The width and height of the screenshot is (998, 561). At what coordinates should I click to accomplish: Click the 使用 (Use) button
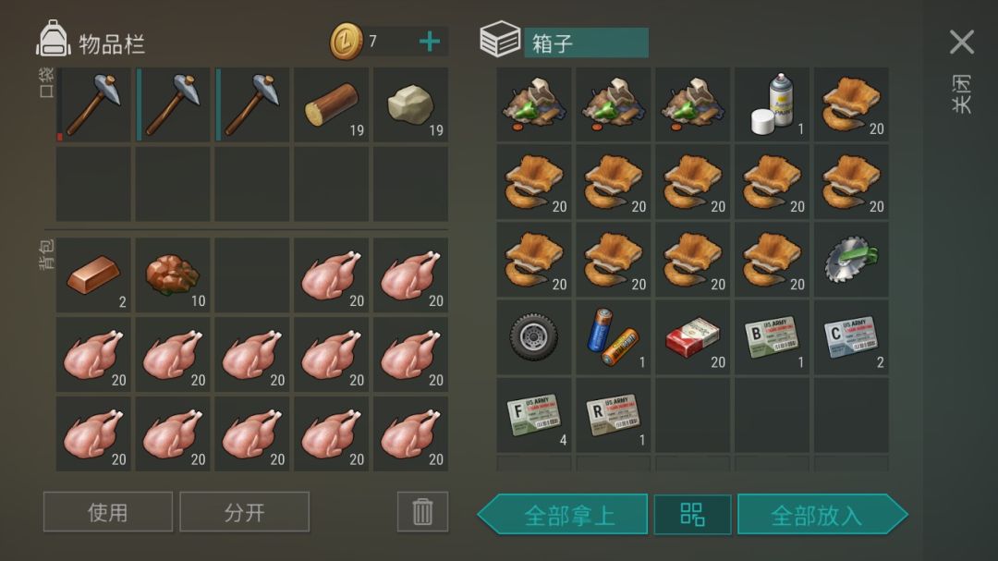click(107, 511)
